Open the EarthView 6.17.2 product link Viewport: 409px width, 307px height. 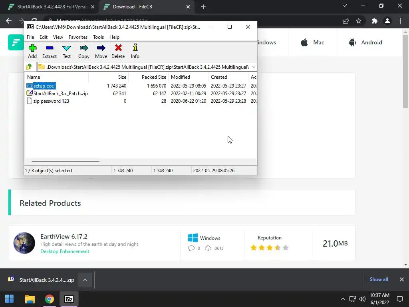point(64,237)
